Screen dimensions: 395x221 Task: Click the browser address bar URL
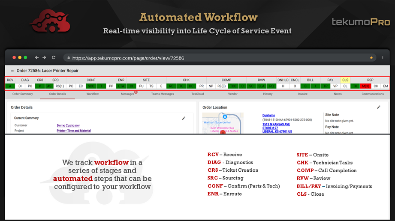[x=128, y=58]
